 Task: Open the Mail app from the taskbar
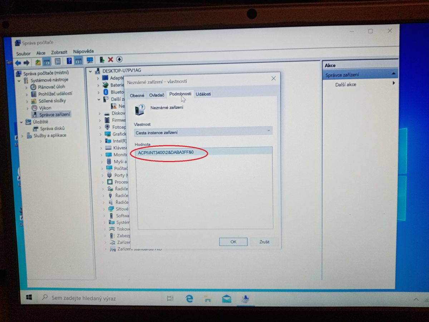click(227, 299)
